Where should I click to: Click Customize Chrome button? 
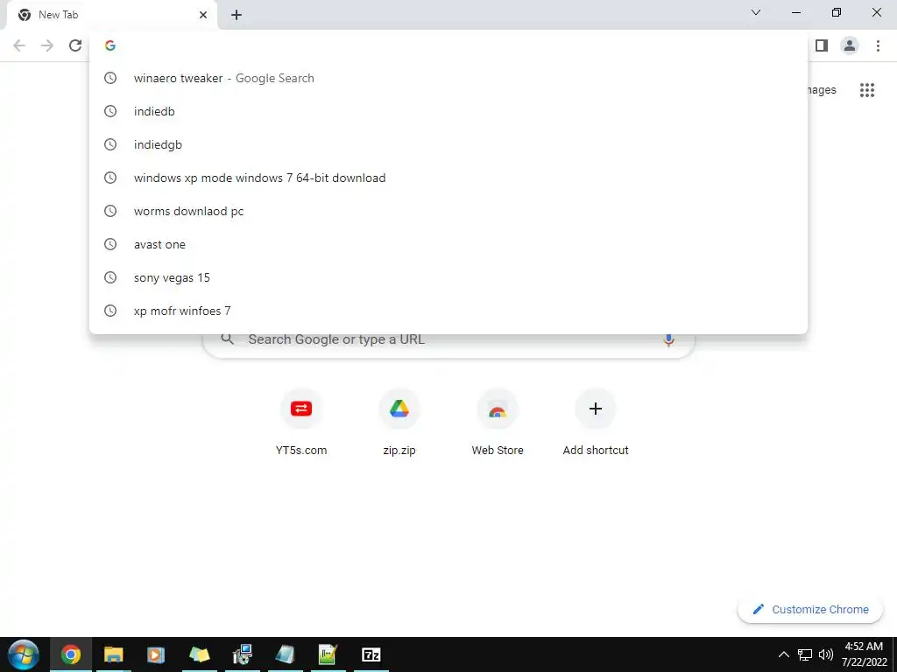(809, 609)
